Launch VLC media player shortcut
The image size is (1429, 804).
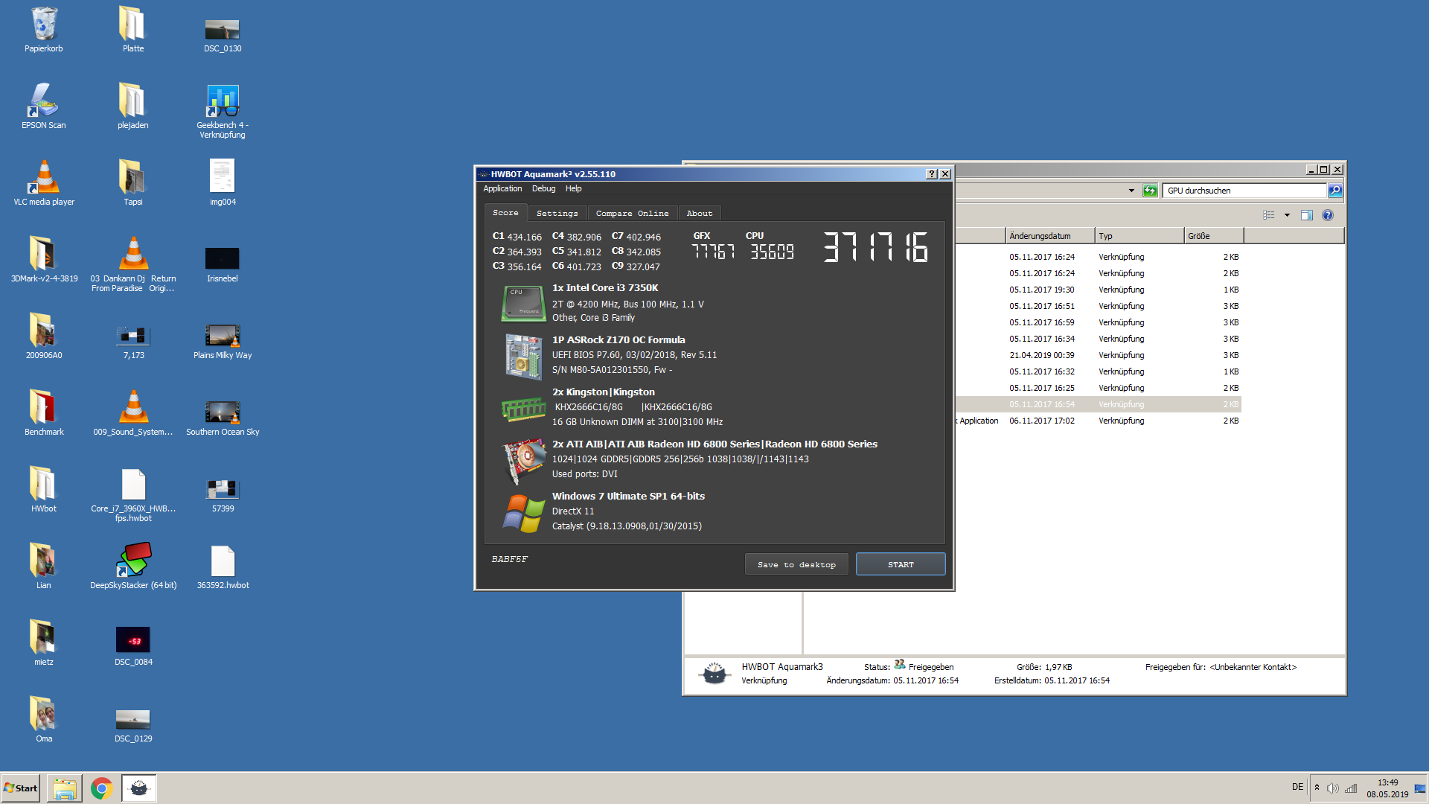click(44, 183)
